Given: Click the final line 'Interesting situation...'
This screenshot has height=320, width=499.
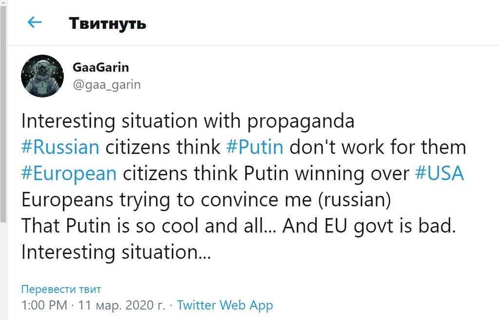Looking at the screenshot, I should point(116,252).
